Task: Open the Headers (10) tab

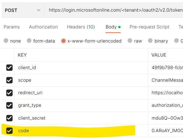Action: coord(81,27)
